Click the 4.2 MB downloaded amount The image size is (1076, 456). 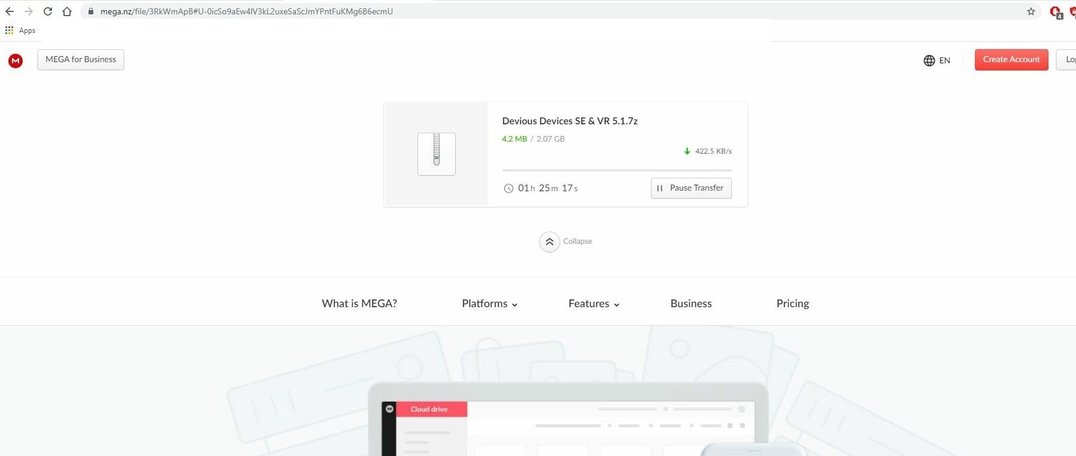[514, 139]
